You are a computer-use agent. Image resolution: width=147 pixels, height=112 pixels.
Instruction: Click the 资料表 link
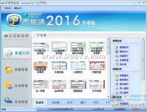click(x=123, y=64)
